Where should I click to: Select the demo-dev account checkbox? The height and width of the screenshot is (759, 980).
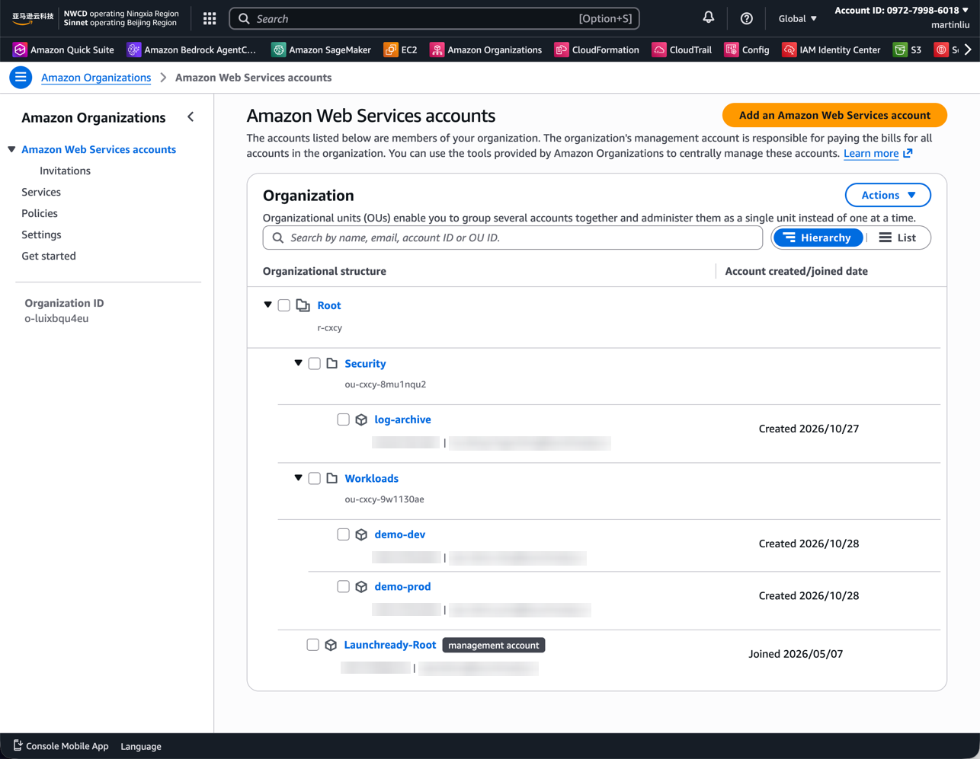click(x=344, y=534)
